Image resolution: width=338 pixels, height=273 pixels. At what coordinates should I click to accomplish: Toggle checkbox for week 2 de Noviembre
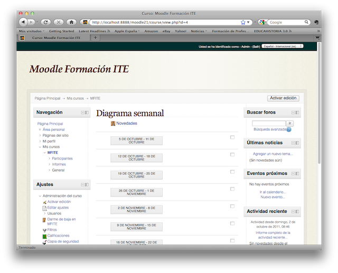coord(232,206)
